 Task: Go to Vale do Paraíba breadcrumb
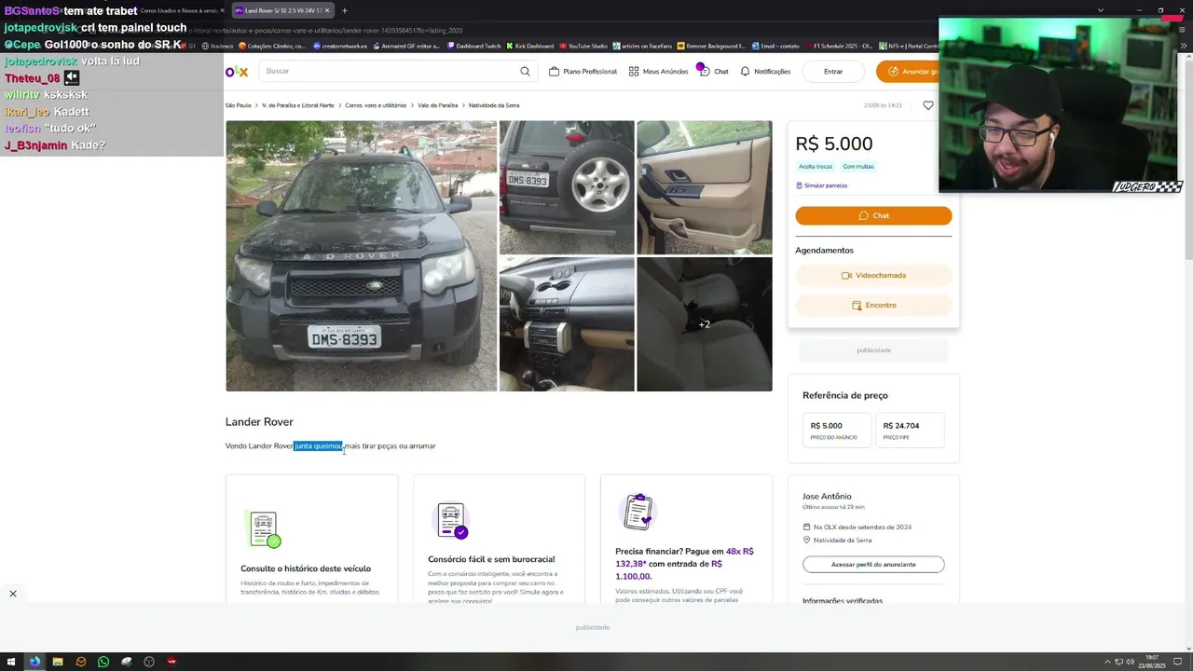point(437,105)
